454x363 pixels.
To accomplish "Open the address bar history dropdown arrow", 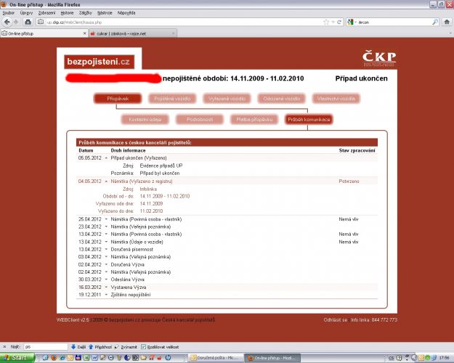I will 333,22.
